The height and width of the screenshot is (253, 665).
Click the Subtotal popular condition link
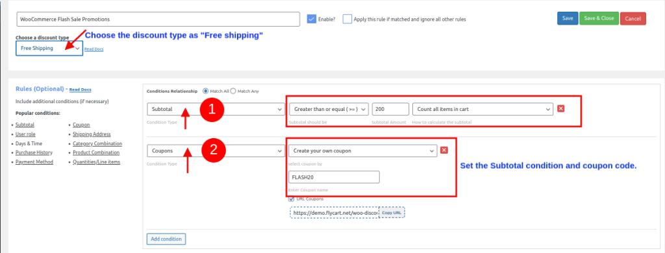point(25,125)
